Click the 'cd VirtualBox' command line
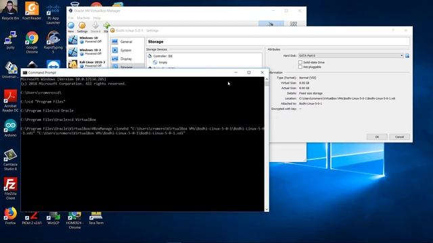 point(58,119)
